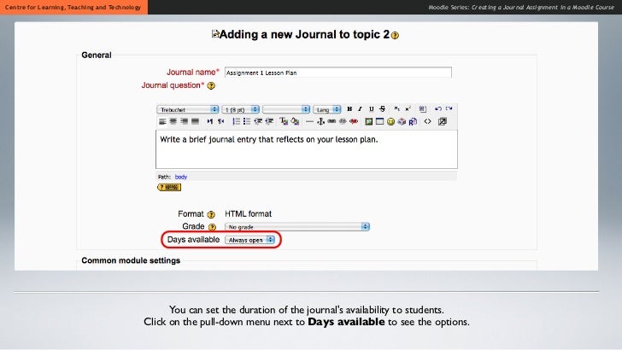Click the 'General' section heading
The width and height of the screenshot is (622, 350).
(97, 55)
